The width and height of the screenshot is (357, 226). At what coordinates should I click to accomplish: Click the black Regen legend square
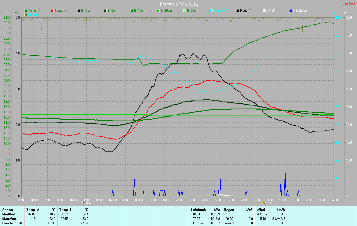238,11
